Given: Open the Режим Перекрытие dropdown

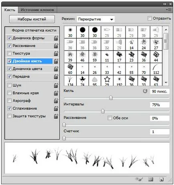Looking at the screenshot, I should (x=96, y=19).
